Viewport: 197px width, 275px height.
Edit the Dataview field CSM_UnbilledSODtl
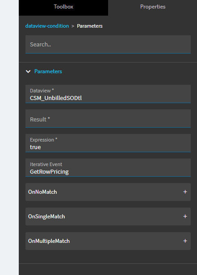click(108, 94)
